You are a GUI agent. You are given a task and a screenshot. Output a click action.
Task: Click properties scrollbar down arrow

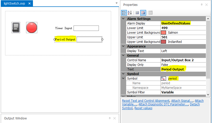(x=208, y=95)
